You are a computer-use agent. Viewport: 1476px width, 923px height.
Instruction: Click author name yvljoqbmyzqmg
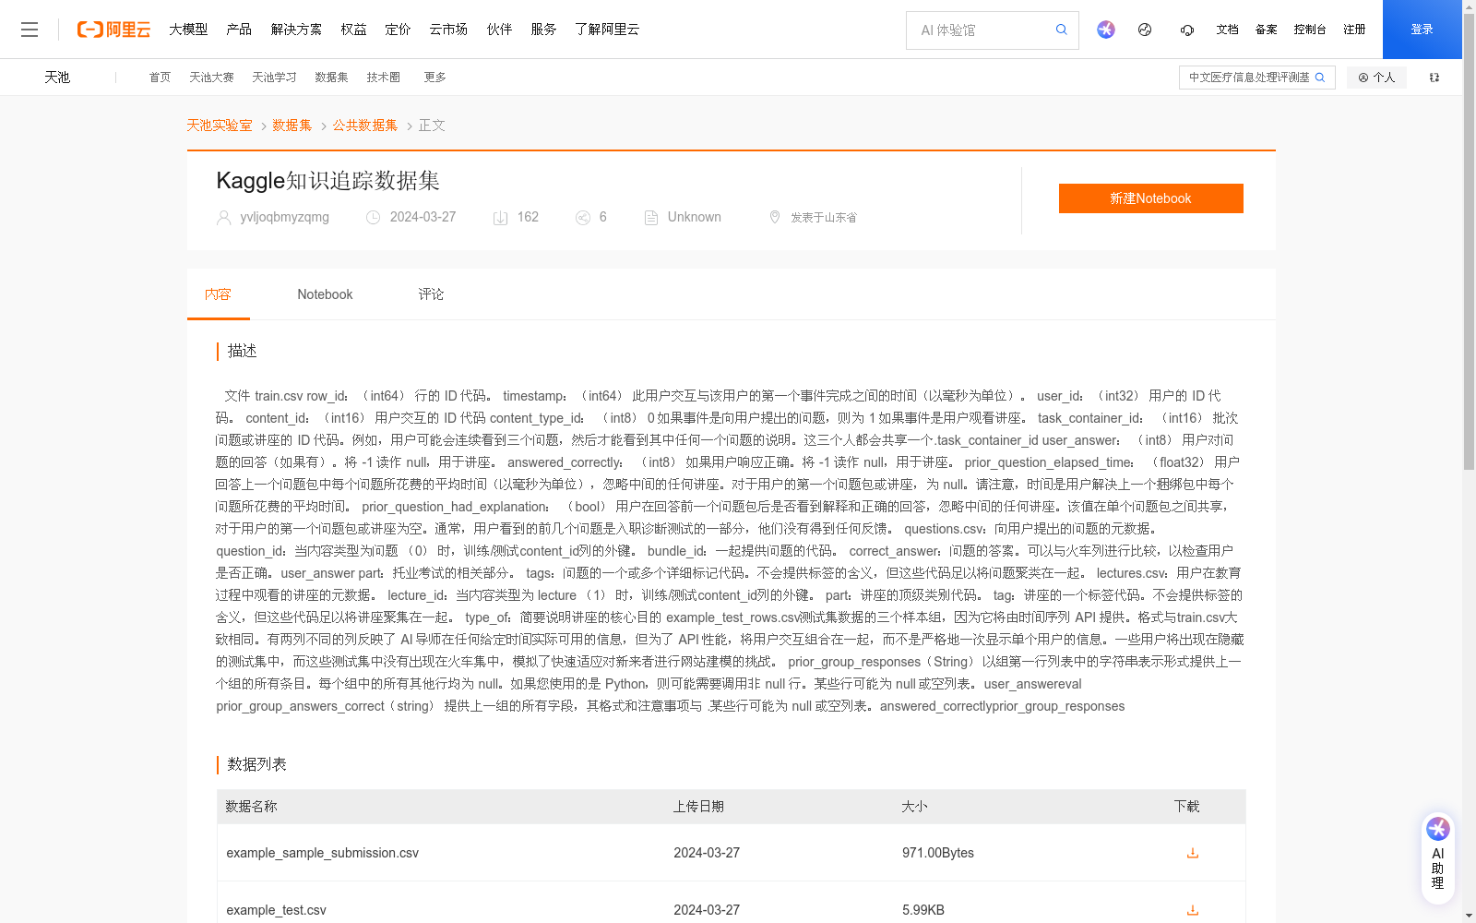284,217
